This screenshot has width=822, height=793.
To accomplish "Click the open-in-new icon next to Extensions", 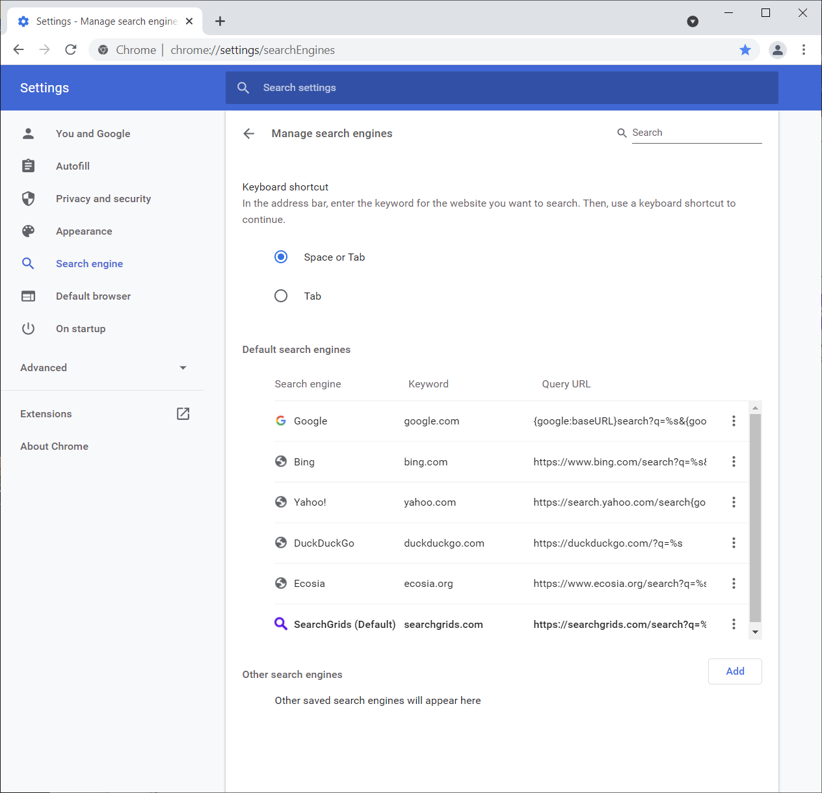I will 183,413.
